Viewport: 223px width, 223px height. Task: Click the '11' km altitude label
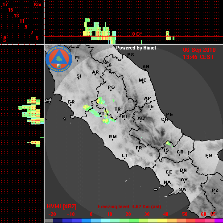[22, 21]
